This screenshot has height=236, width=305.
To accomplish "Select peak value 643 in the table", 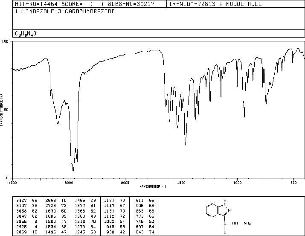I will (139, 232).
